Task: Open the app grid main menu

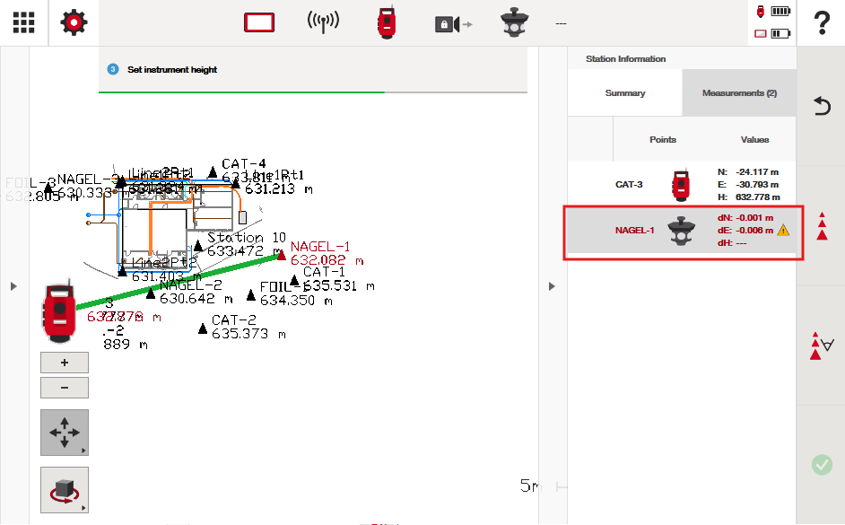Action: click(23, 23)
